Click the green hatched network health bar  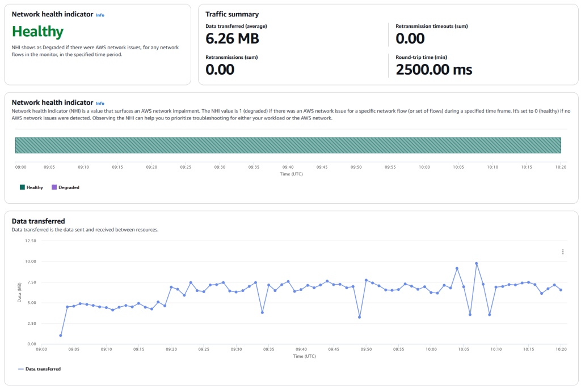[288, 145]
